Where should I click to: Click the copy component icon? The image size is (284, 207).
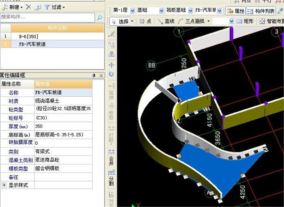[x=38, y=7]
